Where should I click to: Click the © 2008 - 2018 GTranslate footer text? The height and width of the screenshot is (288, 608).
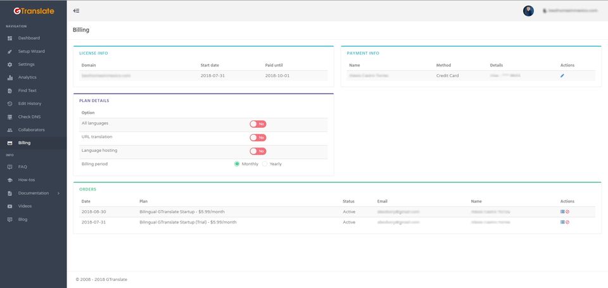coord(101,280)
